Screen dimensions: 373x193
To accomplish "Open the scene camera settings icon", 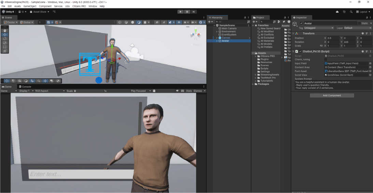I will point(194,22).
